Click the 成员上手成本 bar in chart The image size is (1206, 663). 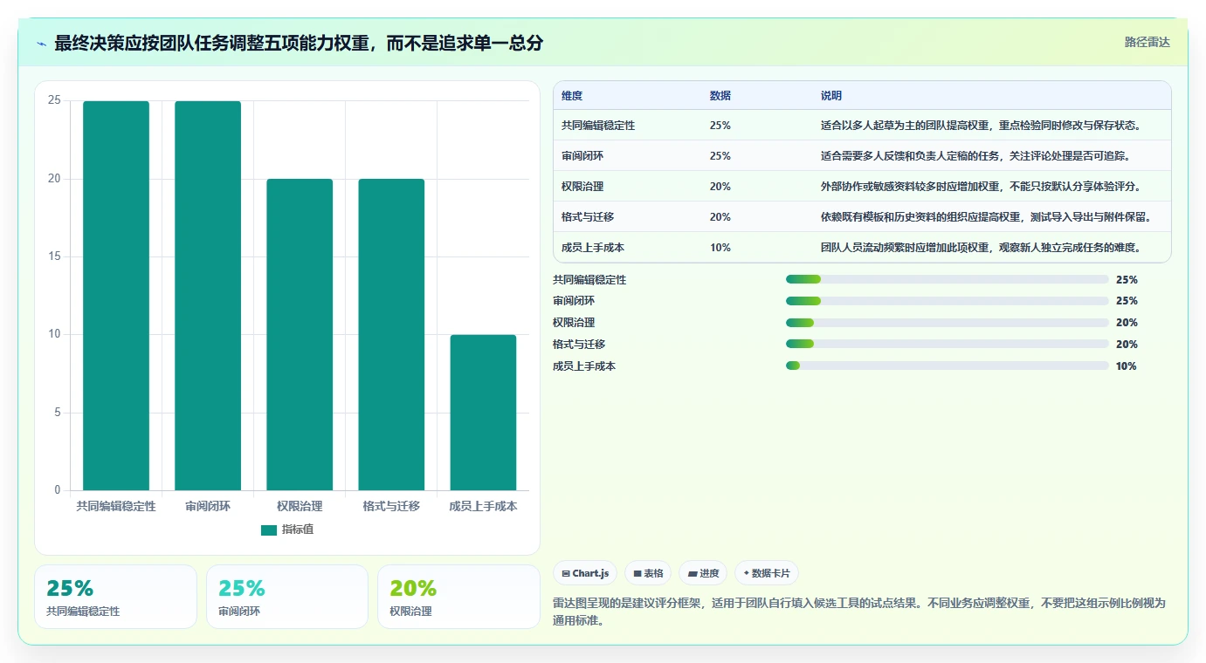point(483,413)
